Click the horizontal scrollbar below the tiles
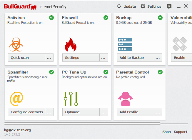Image resolution: width=192 pixels, height=140 pixels. [82, 124]
